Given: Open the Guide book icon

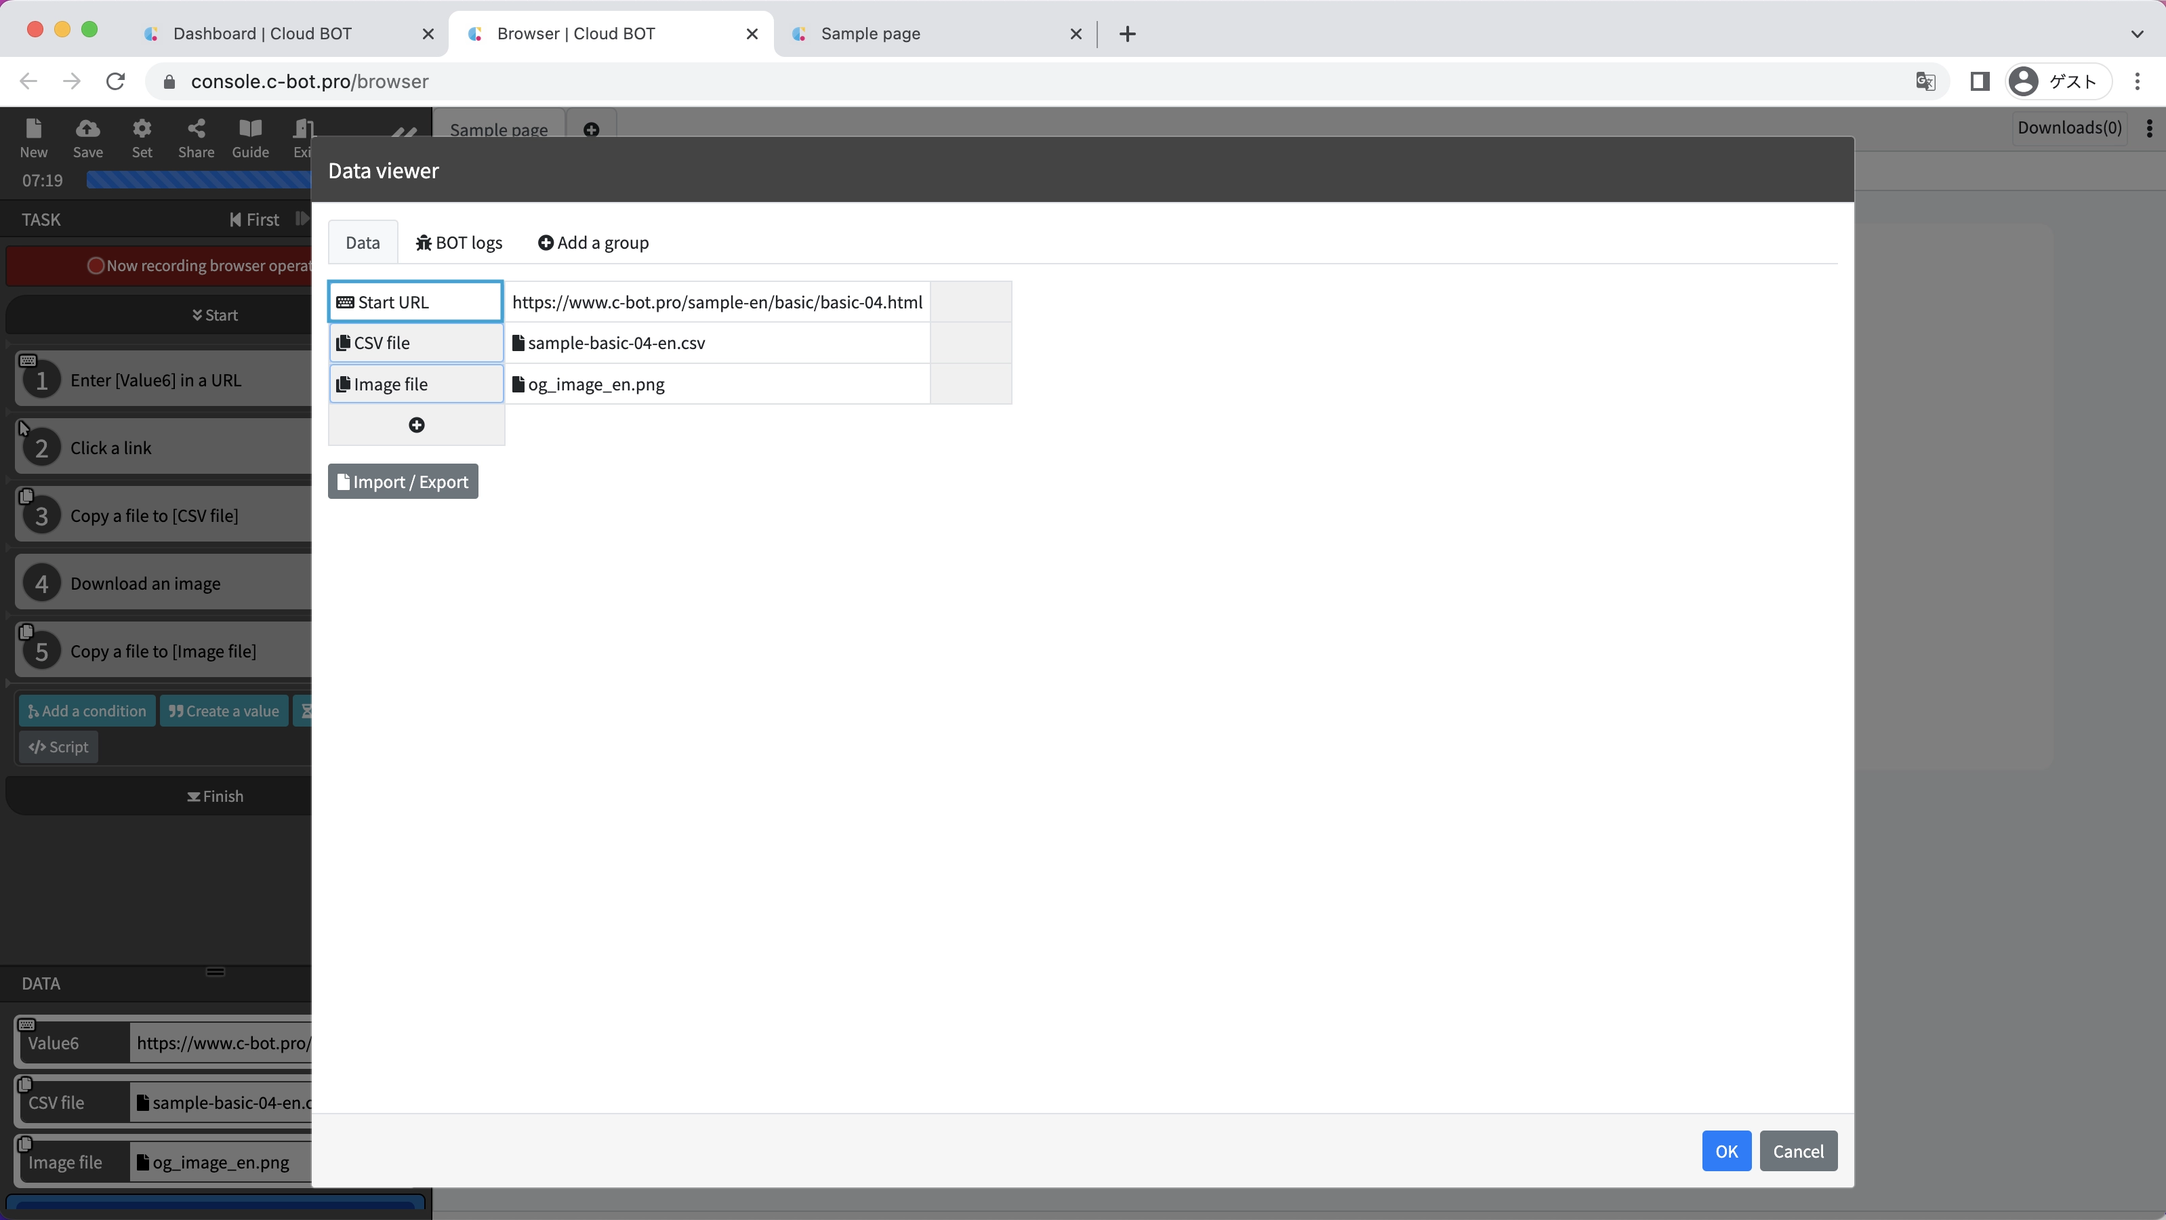Looking at the screenshot, I should [249, 137].
